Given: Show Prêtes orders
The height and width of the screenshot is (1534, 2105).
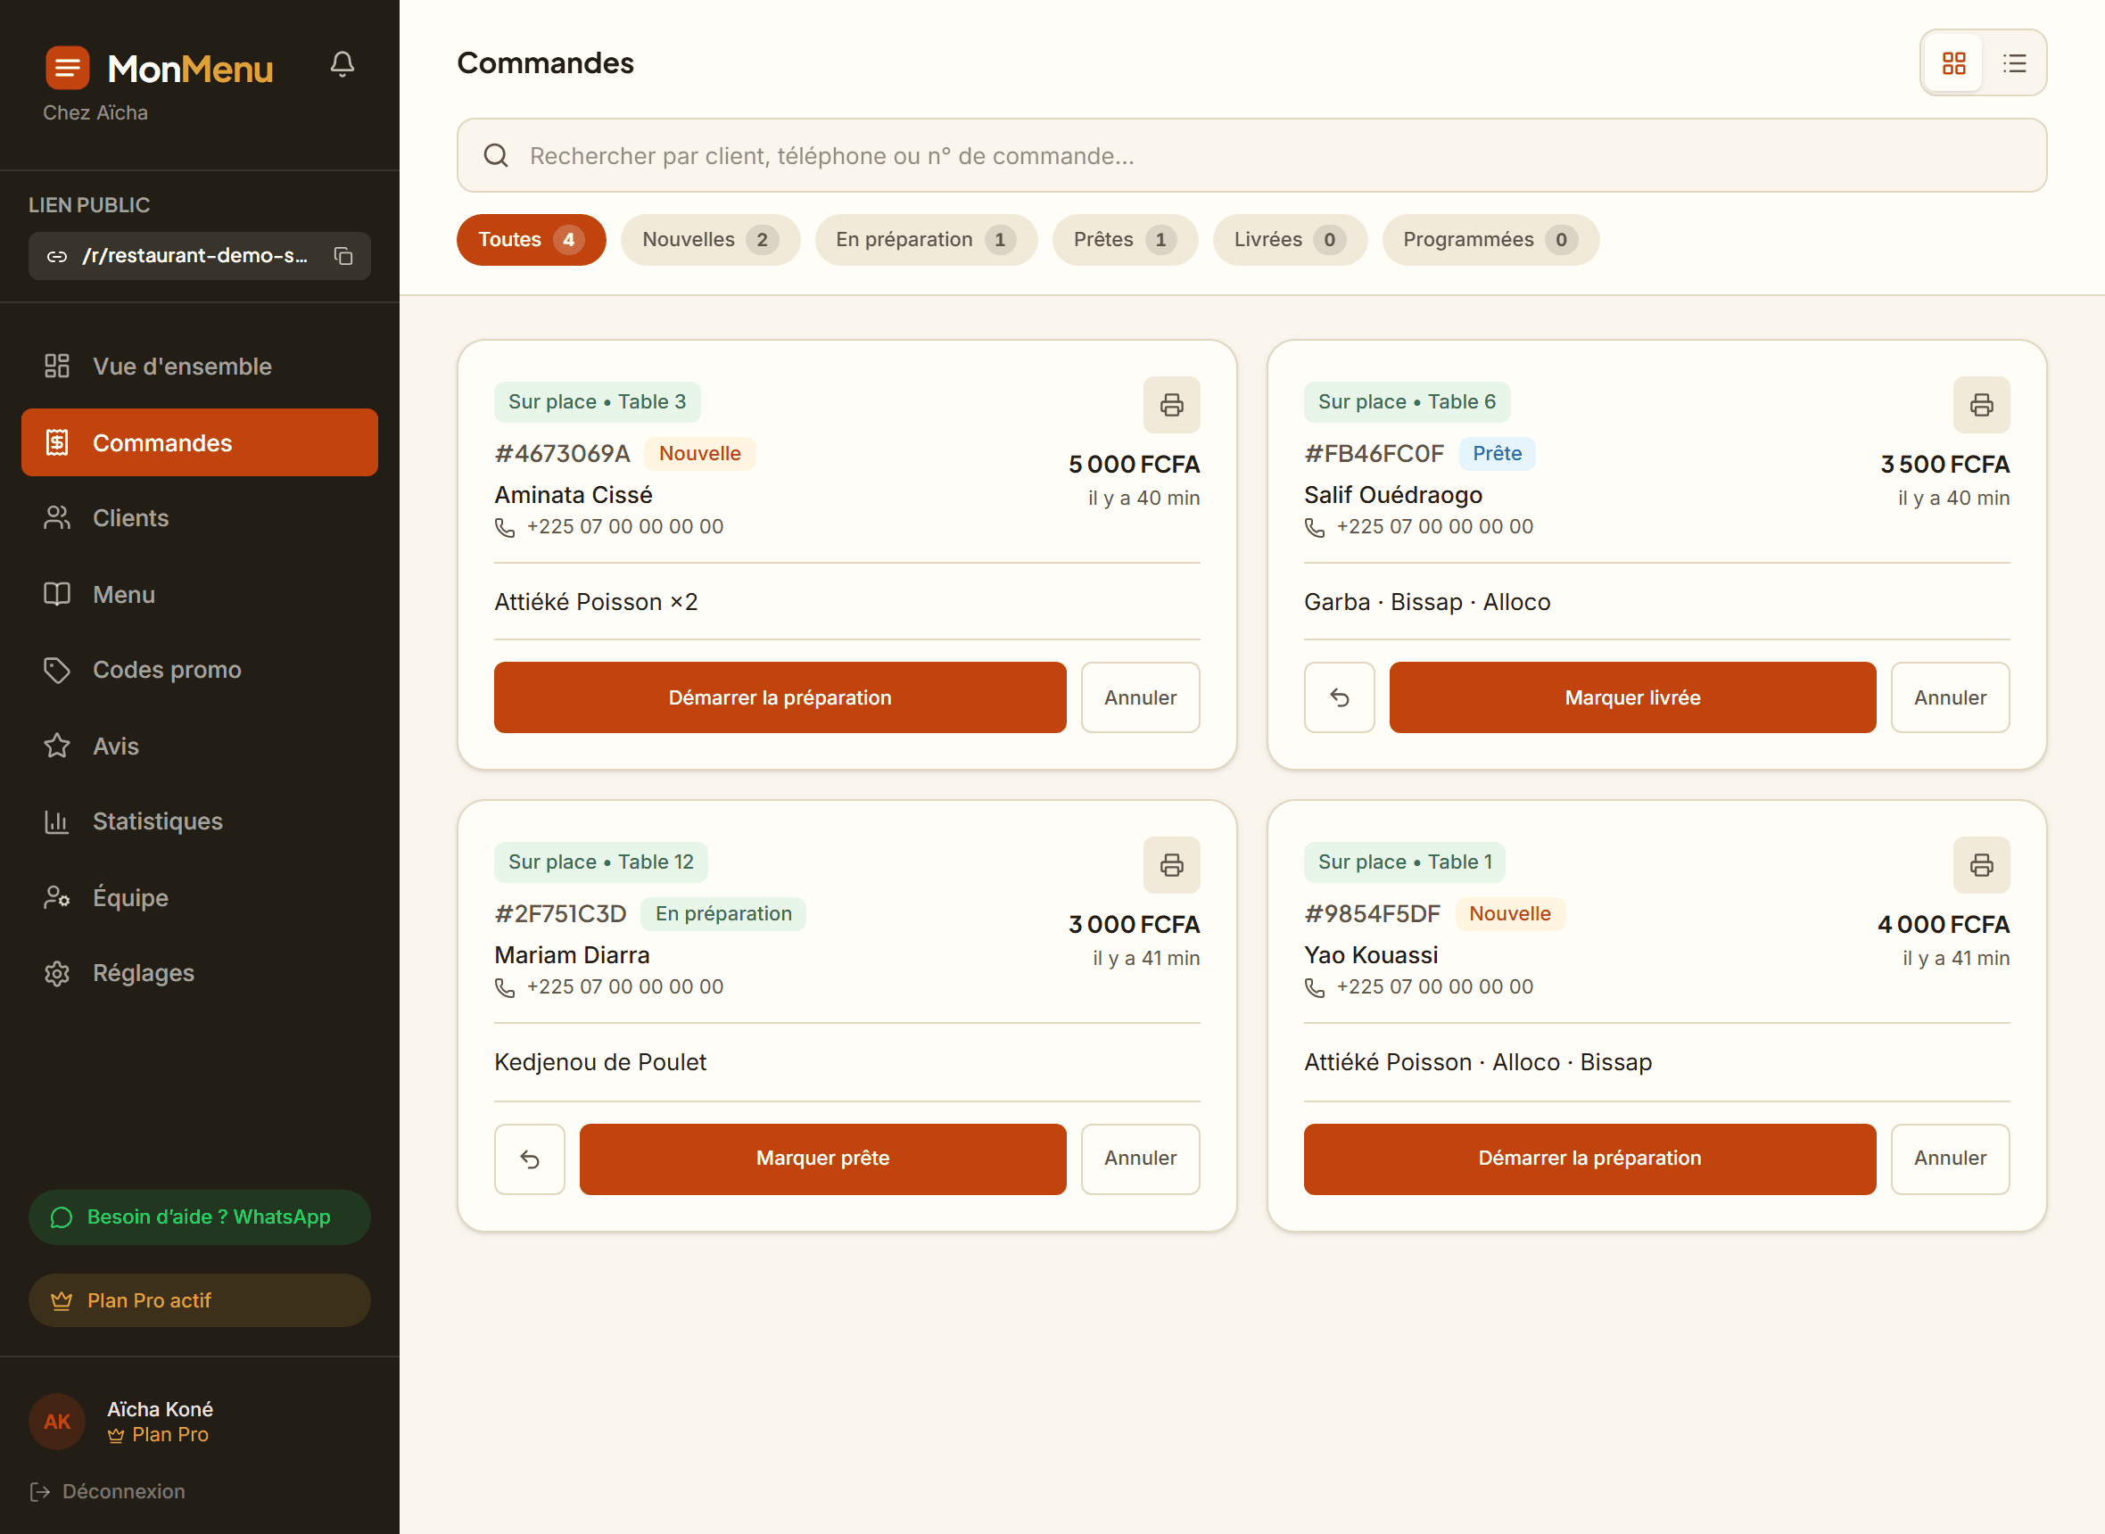Looking at the screenshot, I should coord(1125,240).
